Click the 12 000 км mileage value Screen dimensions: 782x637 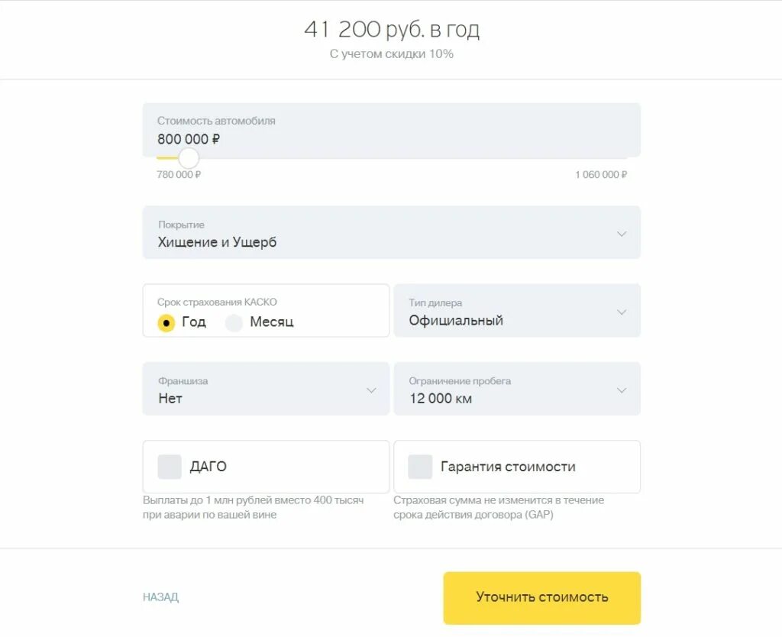pos(440,398)
